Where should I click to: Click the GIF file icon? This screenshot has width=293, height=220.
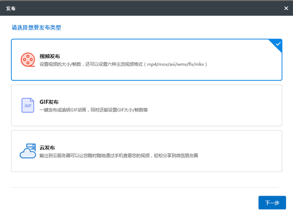pyautogui.click(x=28, y=105)
